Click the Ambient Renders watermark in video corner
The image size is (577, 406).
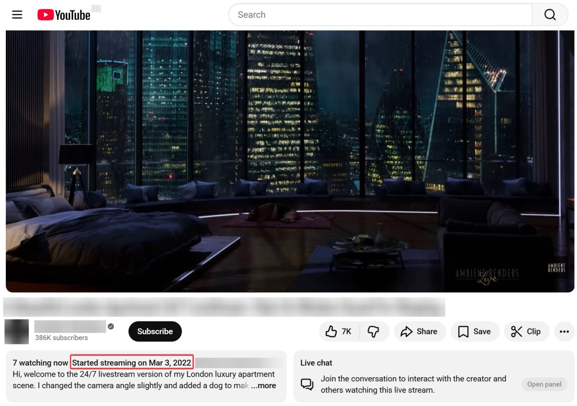[556, 268]
